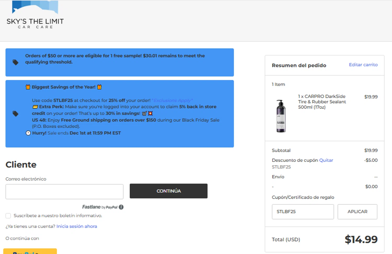This screenshot has width=392, height=254.
Task: Click the tag icon in Biggest Savings banner
Action: click(15, 114)
